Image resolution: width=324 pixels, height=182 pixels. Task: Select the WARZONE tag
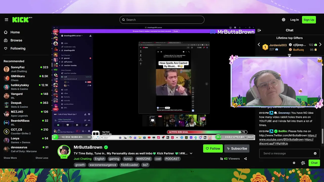(x=144, y=159)
